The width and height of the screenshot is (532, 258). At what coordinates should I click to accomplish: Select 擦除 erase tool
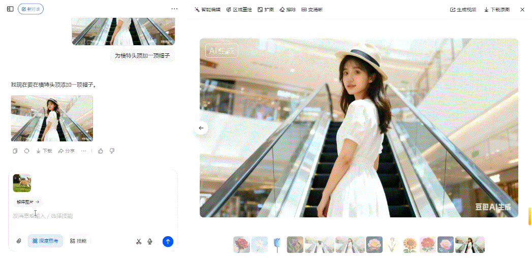(288, 10)
